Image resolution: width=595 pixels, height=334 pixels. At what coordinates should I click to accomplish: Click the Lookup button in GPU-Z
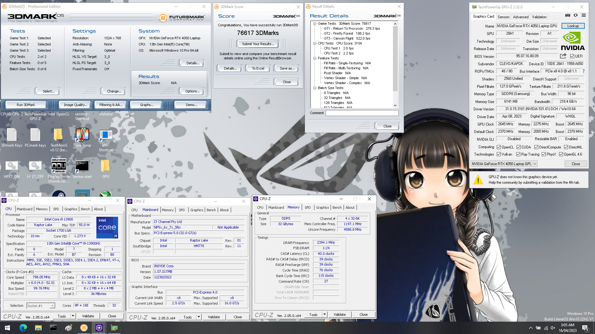[573, 26]
